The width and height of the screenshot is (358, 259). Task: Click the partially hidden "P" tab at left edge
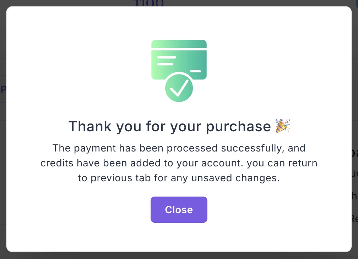coord(3,89)
